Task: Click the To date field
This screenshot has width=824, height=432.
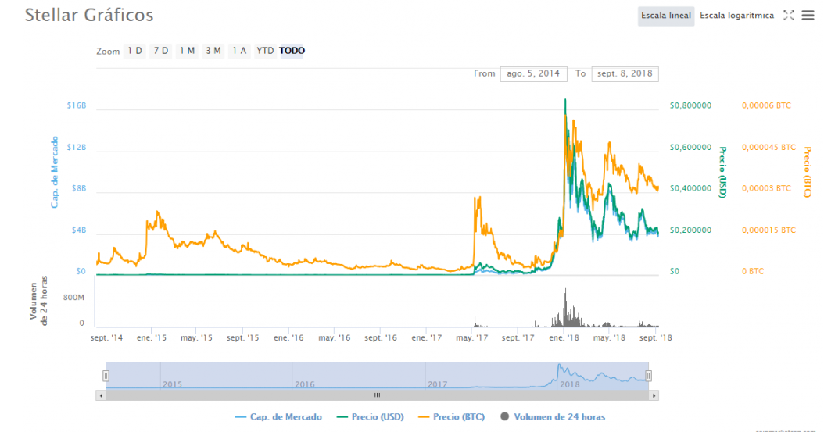Action: pos(625,74)
